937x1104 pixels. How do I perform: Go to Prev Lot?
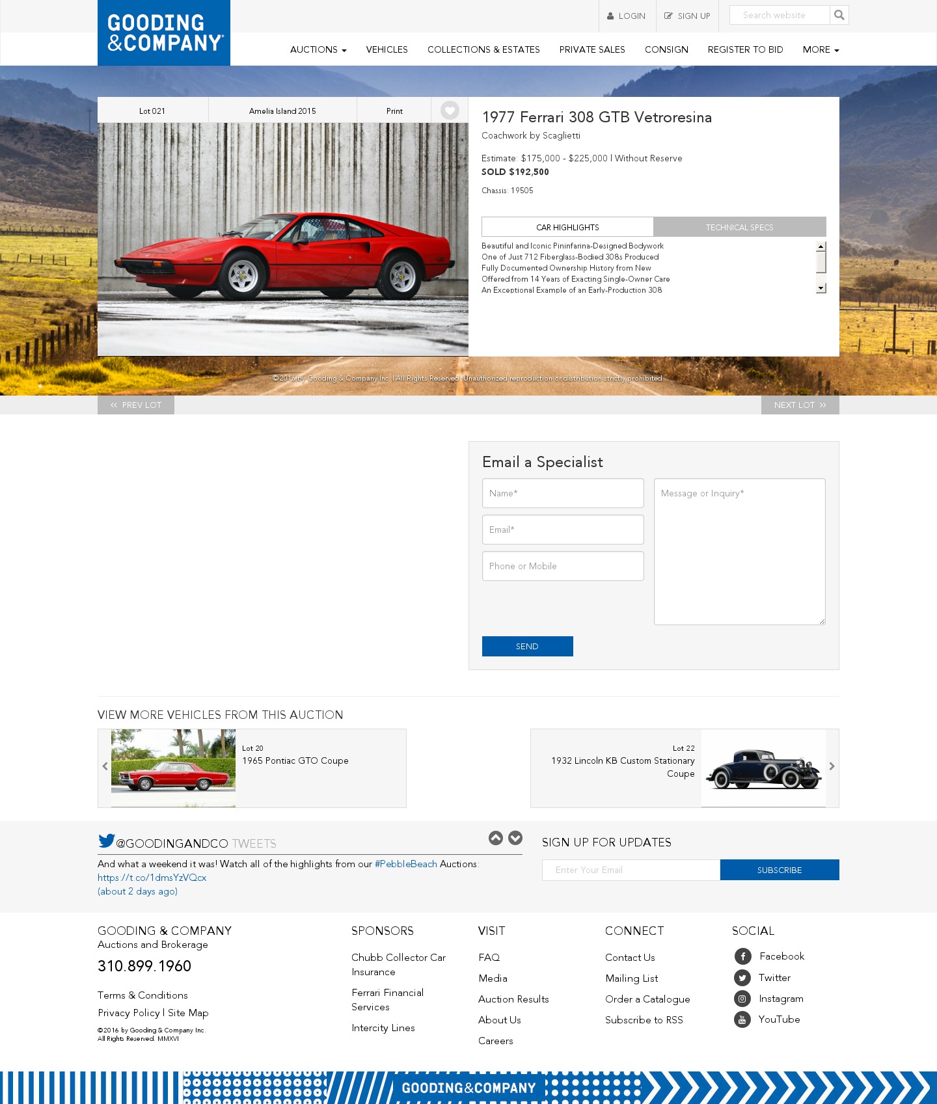click(136, 405)
